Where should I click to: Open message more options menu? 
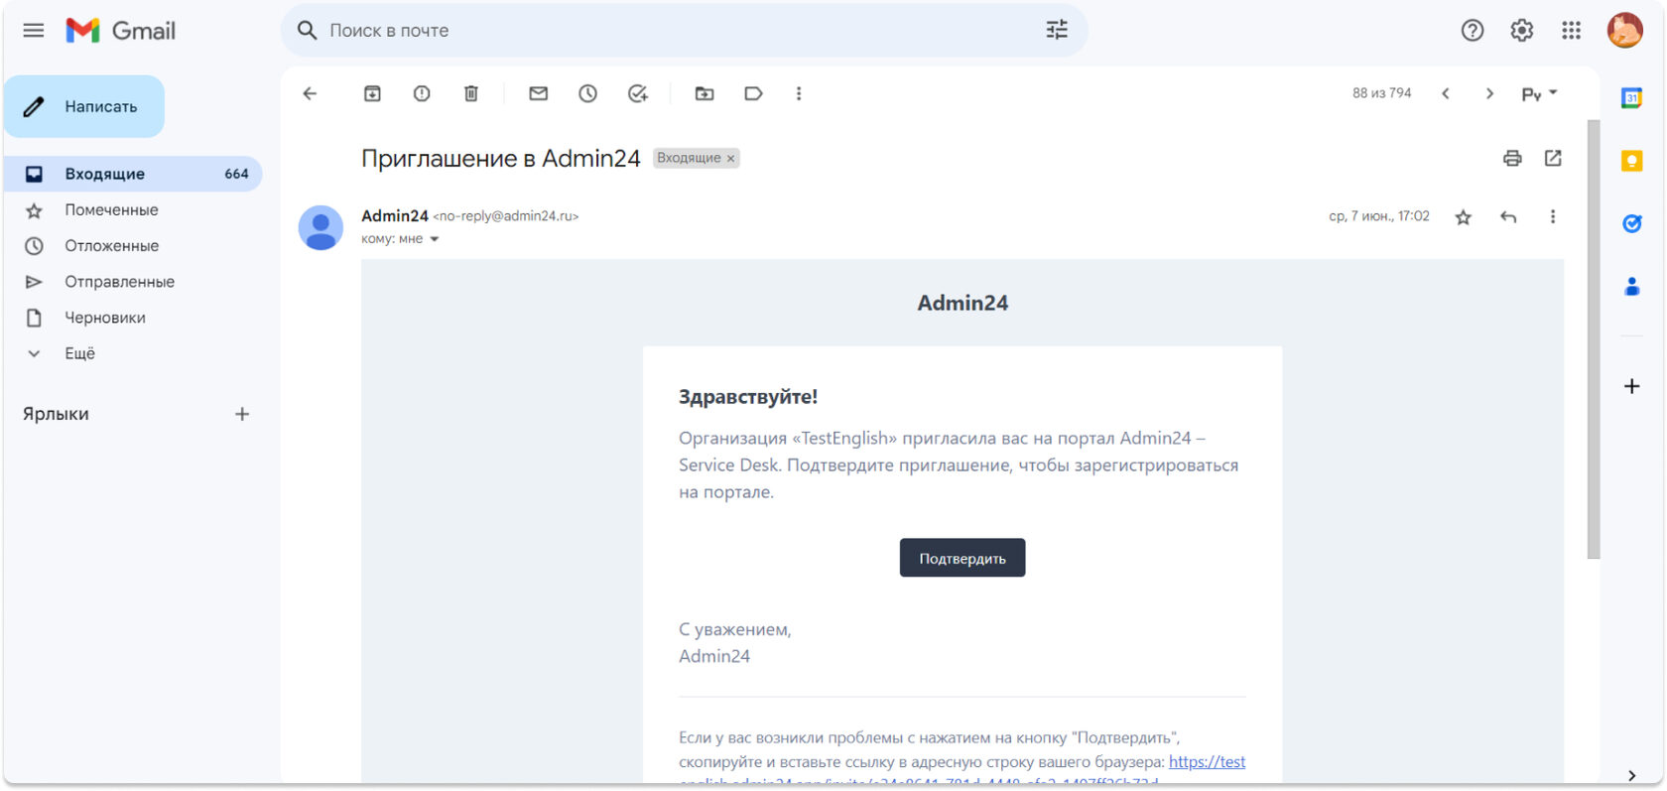pos(1553,216)
